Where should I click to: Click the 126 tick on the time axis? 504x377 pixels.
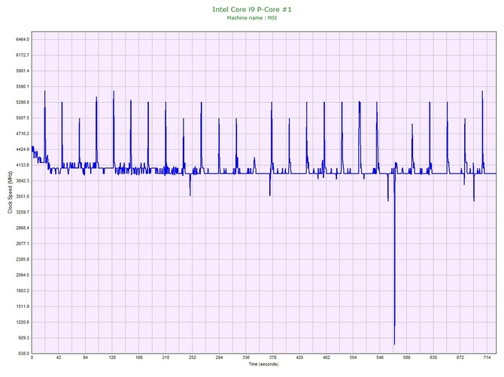tap(112, 357)
